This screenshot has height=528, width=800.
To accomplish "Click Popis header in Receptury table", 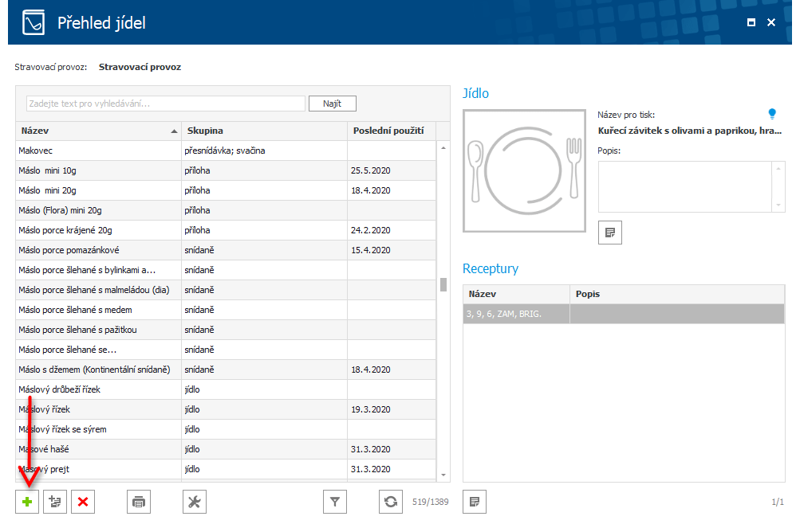I will coord(677,294).
